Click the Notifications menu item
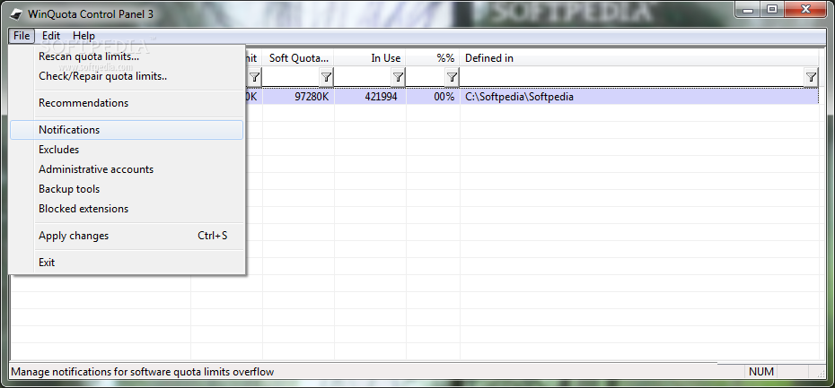 tap(127, 130)
